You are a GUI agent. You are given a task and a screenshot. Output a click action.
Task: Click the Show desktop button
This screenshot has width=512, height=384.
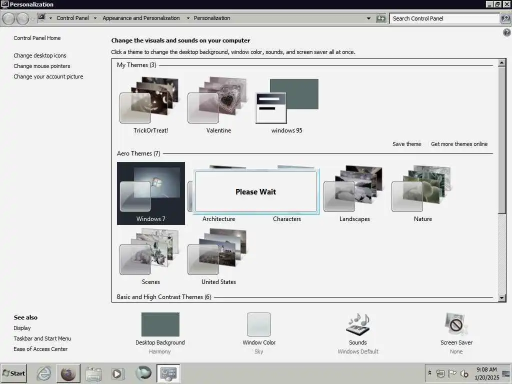coord(506,373)
